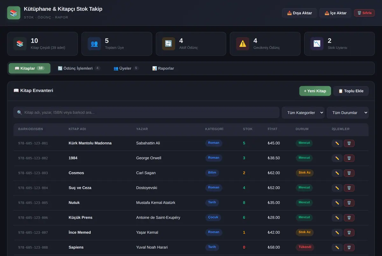Edit the Kürk Mantolu Madonna book entry
The height and width of the screenshot is (256, 382).
(337, 143)
